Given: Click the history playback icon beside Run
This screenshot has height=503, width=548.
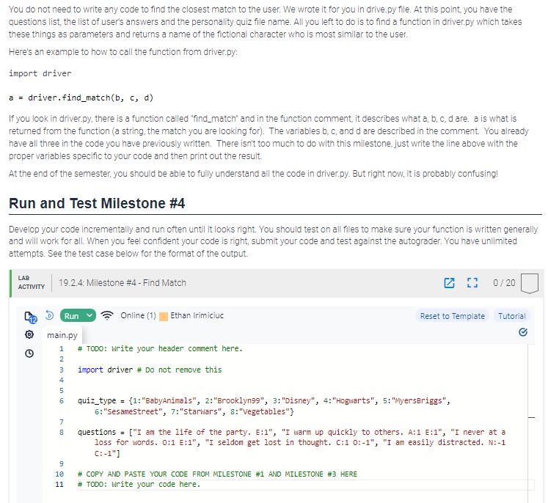Looking at the screenshot, I should pos(50,315).
